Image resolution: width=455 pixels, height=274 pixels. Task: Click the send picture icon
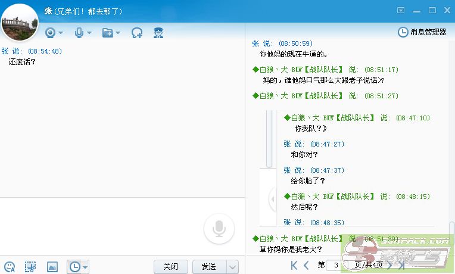point(52,267)
